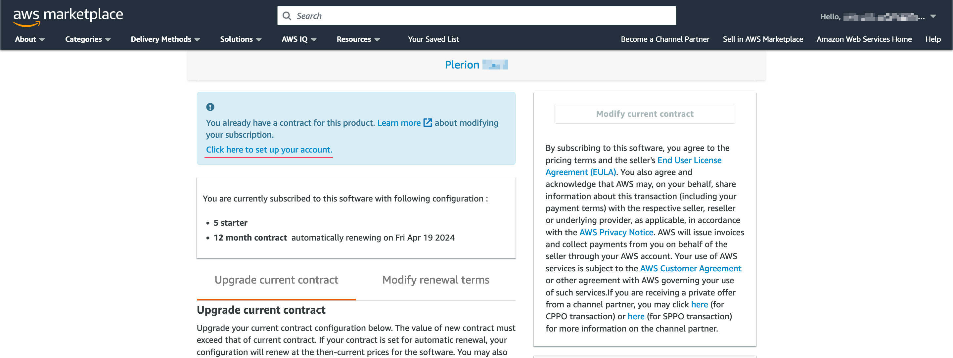Open Your Saved List
The width and height of the screenshot is (953, 358).
433,39
